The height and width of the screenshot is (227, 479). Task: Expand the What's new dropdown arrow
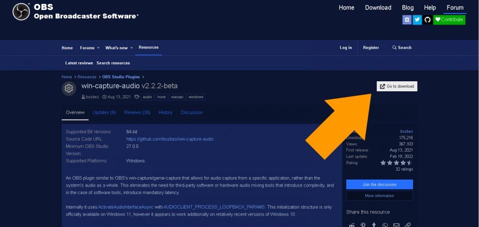132,48
